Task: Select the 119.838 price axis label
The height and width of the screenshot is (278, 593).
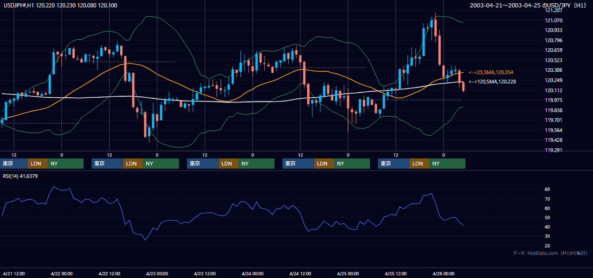Action: (554, 110)
